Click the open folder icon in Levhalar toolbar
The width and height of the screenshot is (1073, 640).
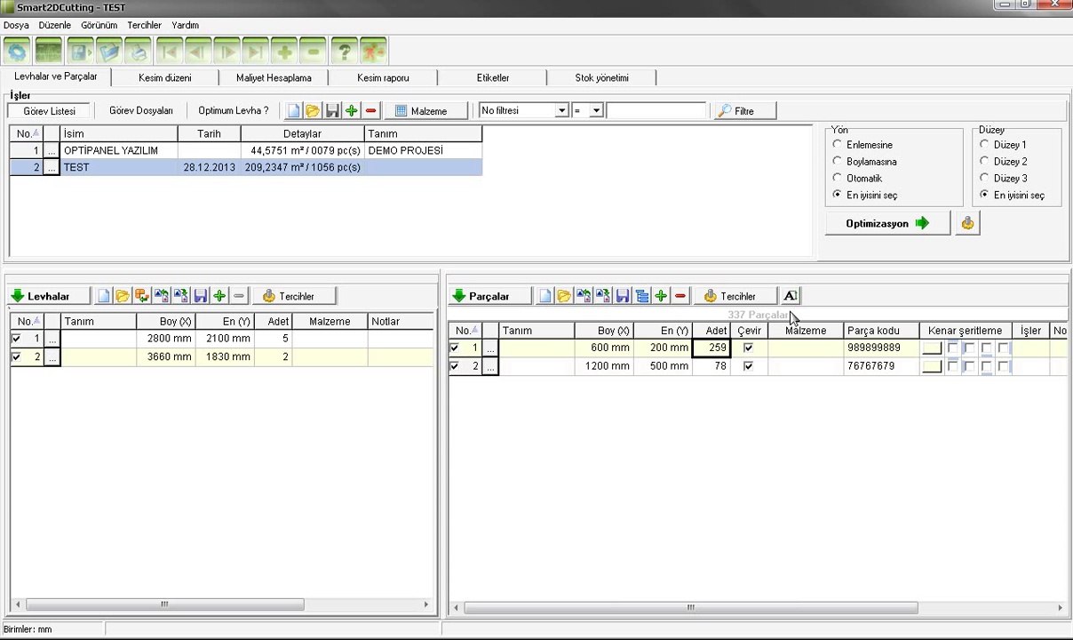(123, 296)
